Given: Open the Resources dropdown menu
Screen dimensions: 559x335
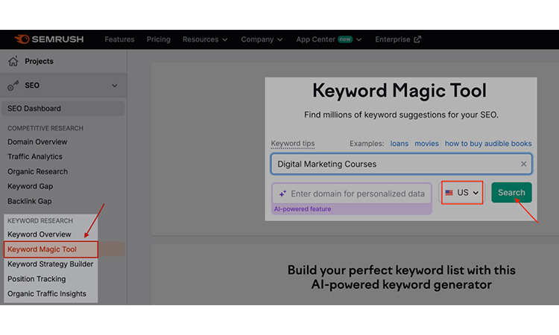Looking at the screenshot, I should pos(205,39).
